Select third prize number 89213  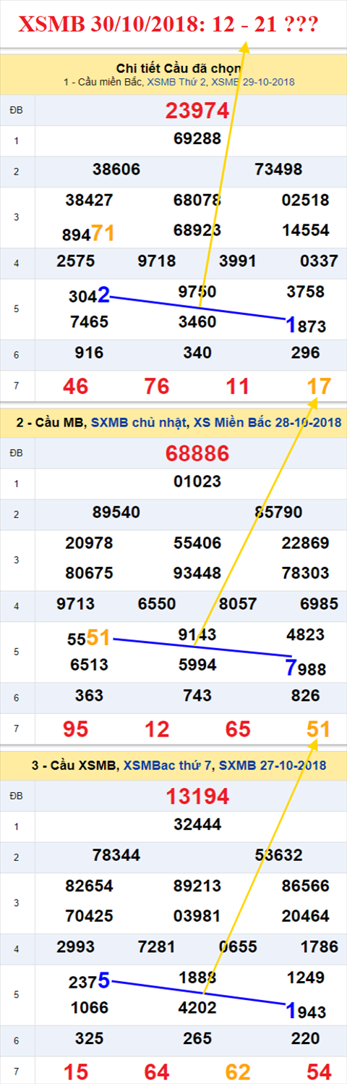(x=197, y=886)
